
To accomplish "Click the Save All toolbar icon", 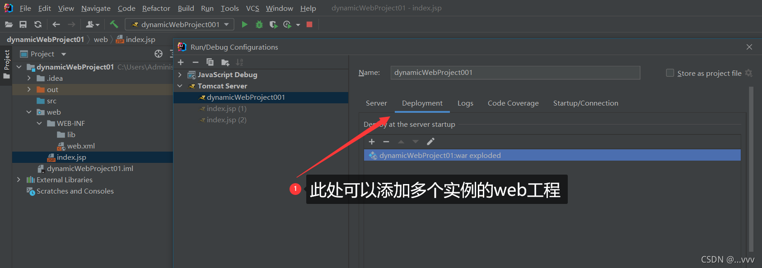I will pyautogui.click(x=23, y=24).
